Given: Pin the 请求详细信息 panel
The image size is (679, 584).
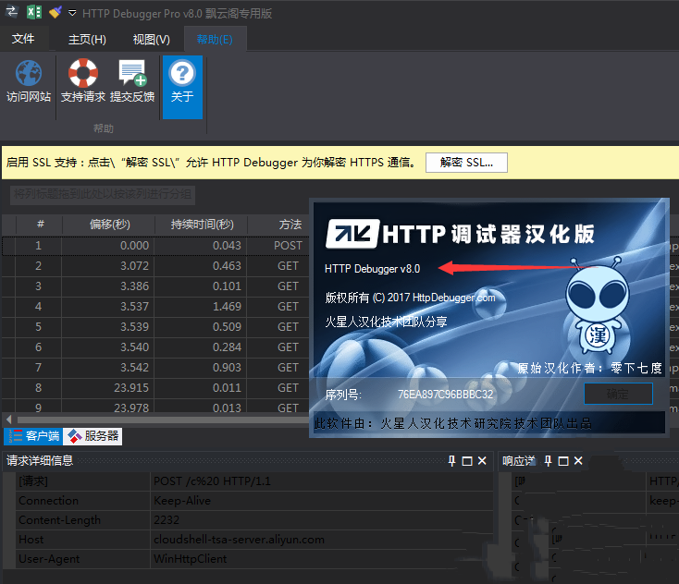Looking at the screenshot, I should tap(451, 461).
